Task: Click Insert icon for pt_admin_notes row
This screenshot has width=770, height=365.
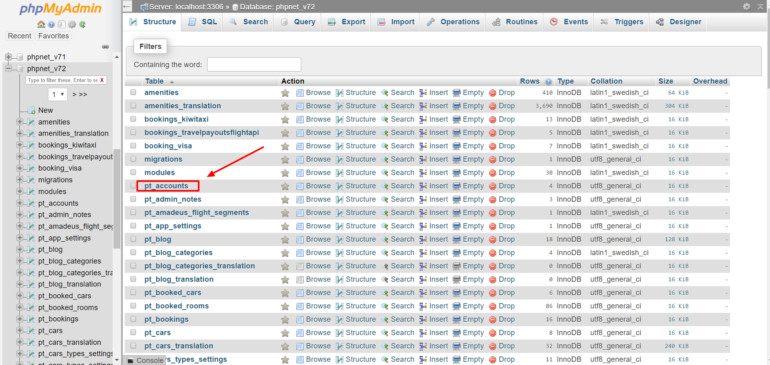Action: coord(423,200)
